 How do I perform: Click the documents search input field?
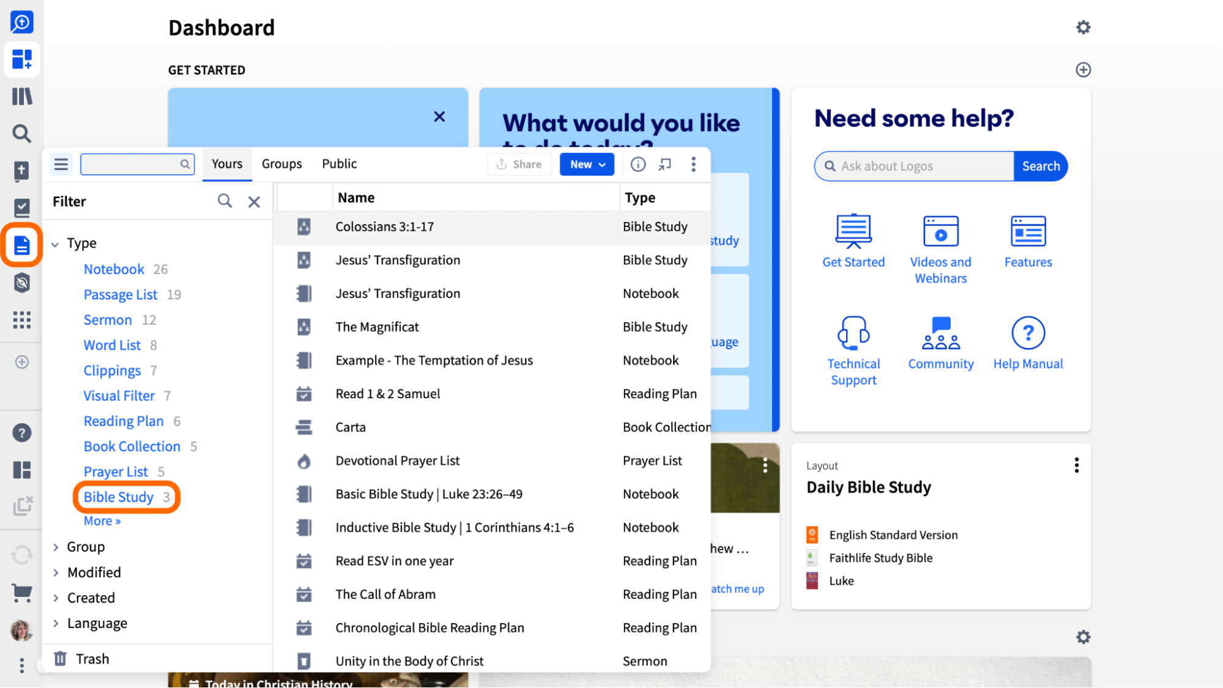pos(137,164)
